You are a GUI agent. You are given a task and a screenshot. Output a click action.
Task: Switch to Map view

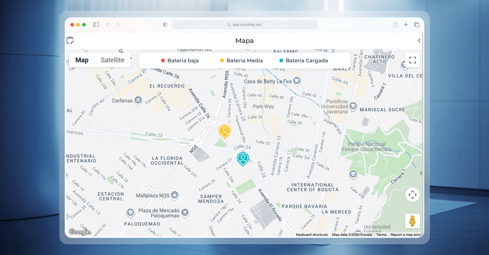point(82,60)
